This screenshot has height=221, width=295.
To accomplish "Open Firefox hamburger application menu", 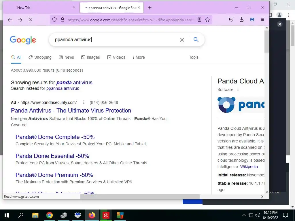I will point(262,20).
